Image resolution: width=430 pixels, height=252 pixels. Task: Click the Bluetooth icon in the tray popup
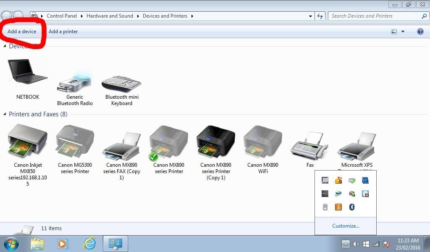click(x=352, y=207)
